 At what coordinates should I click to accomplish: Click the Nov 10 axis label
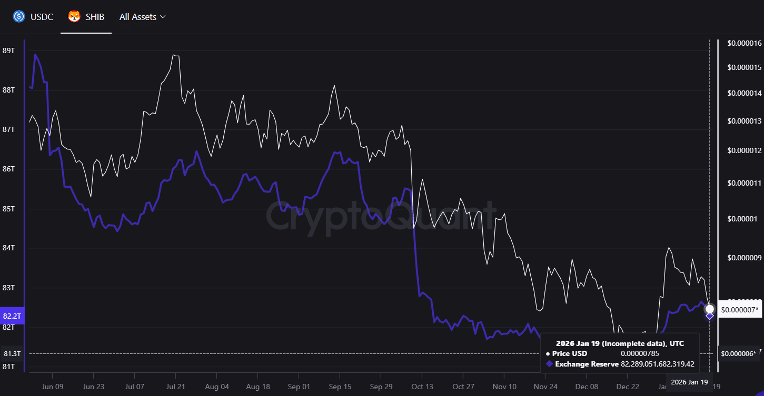pyautogui.click(x=505, y=387)
